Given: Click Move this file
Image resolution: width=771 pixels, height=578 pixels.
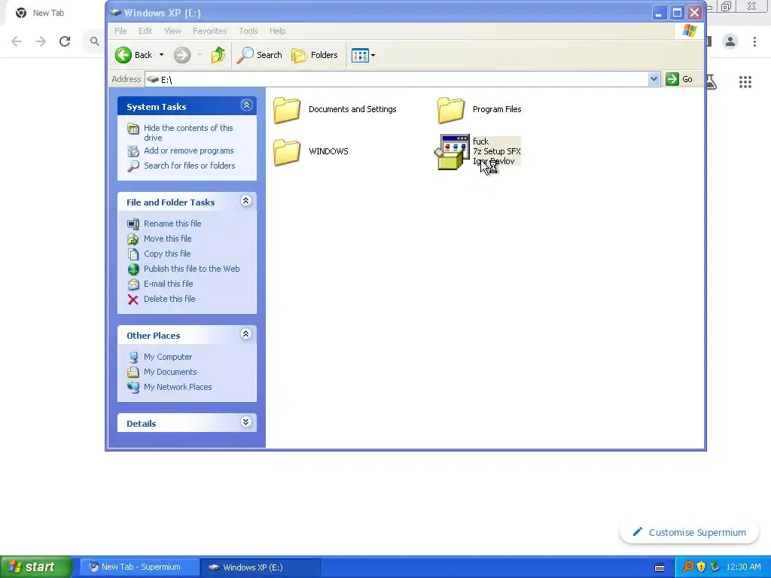Looking at the screenshot, I should pos(168,239).
